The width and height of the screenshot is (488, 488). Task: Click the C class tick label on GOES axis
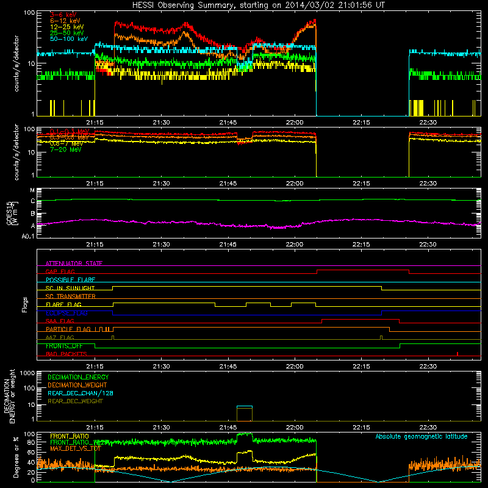tap(33, 201)
